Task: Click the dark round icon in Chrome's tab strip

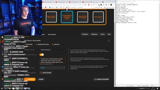Action: (x=103, y=2)
